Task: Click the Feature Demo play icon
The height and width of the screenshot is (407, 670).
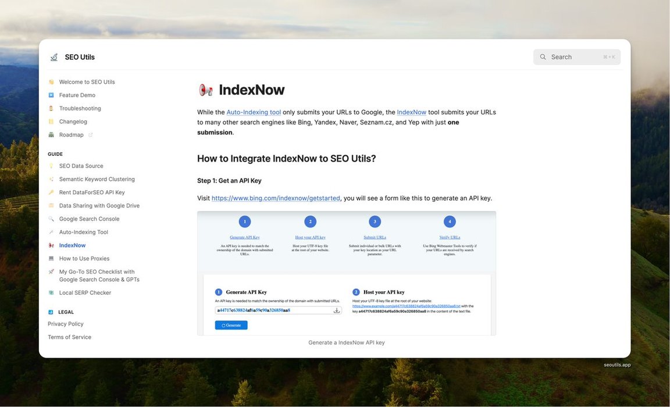Action: click(x=51, y=95)
